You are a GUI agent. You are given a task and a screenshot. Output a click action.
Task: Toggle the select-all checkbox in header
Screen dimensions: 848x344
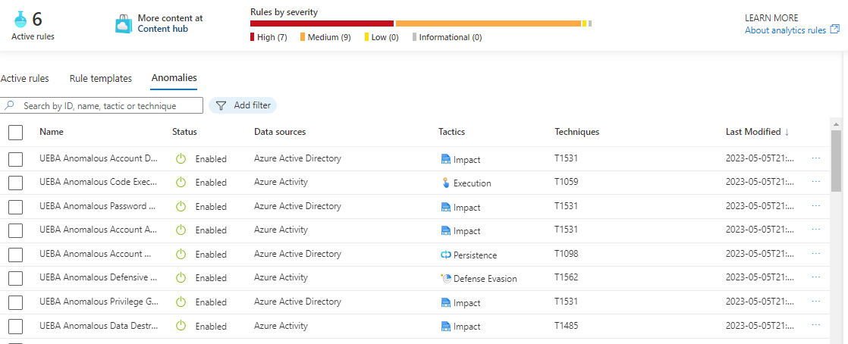[15, 133]
